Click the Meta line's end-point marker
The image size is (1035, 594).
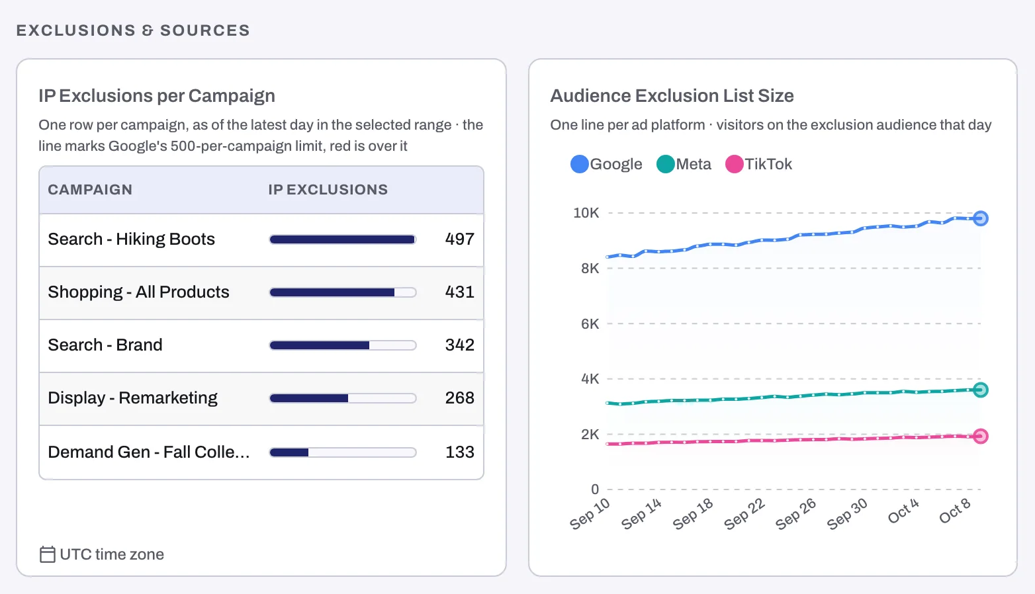(x=981, y=390)
